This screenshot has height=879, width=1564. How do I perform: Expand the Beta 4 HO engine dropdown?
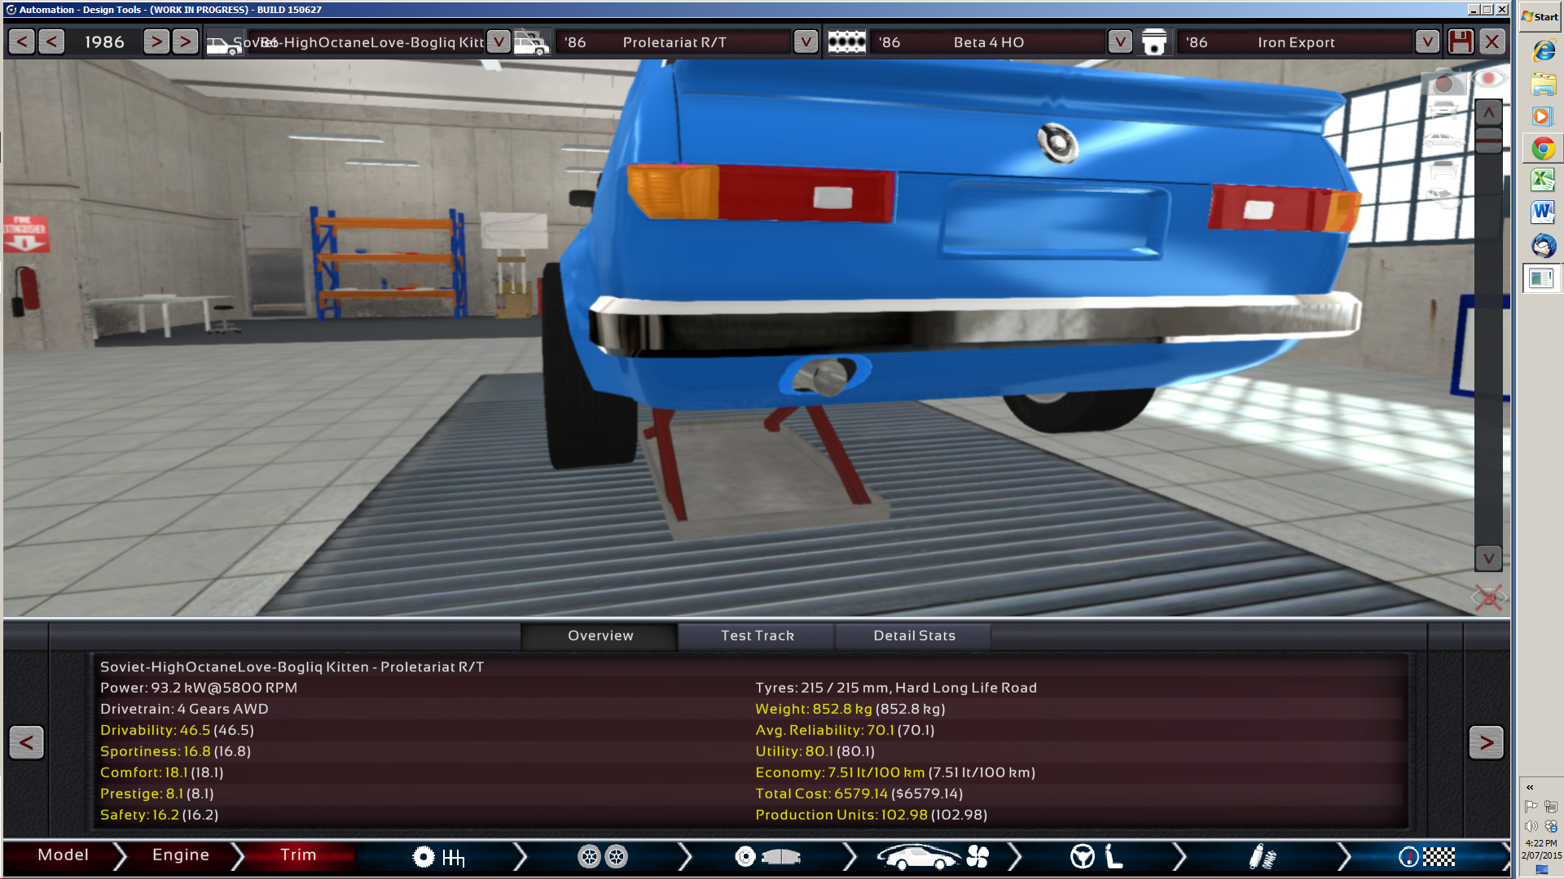[1119, 42]
